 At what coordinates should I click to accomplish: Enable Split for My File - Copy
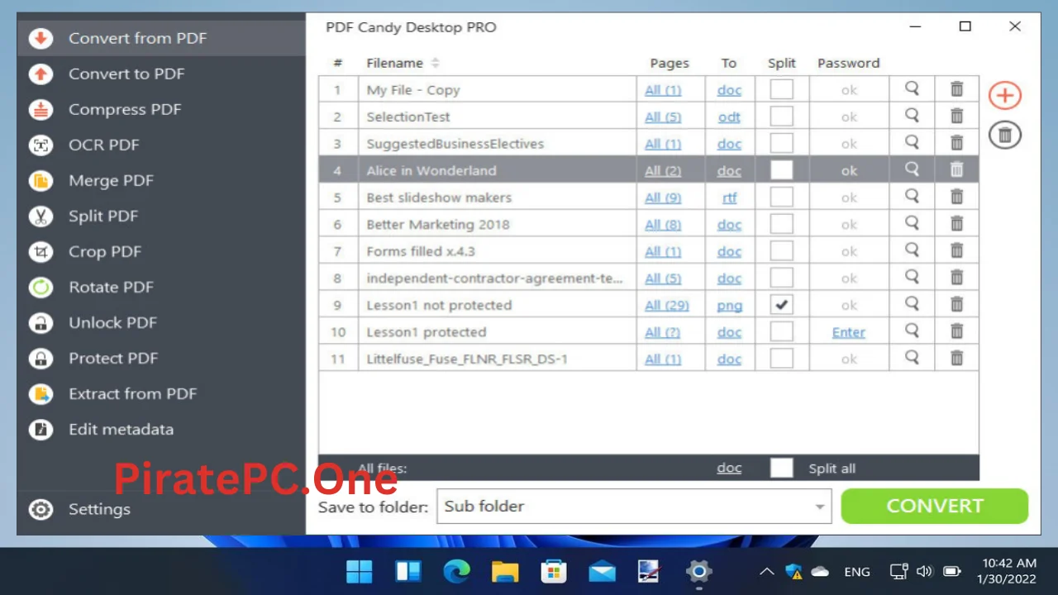coord(781,89)
